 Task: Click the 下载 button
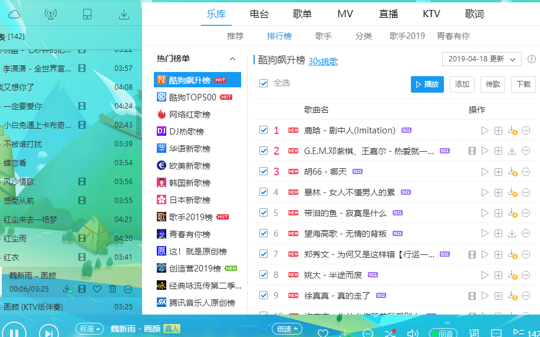click(x=523, y=84)
